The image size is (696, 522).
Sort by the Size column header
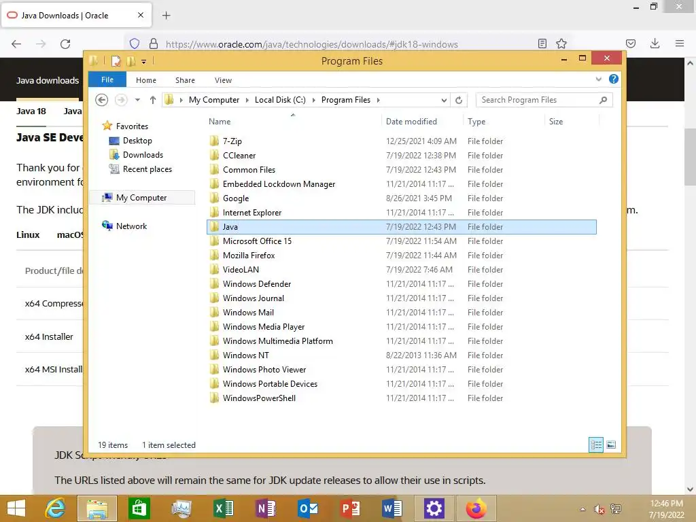click(x=556, y=121)
